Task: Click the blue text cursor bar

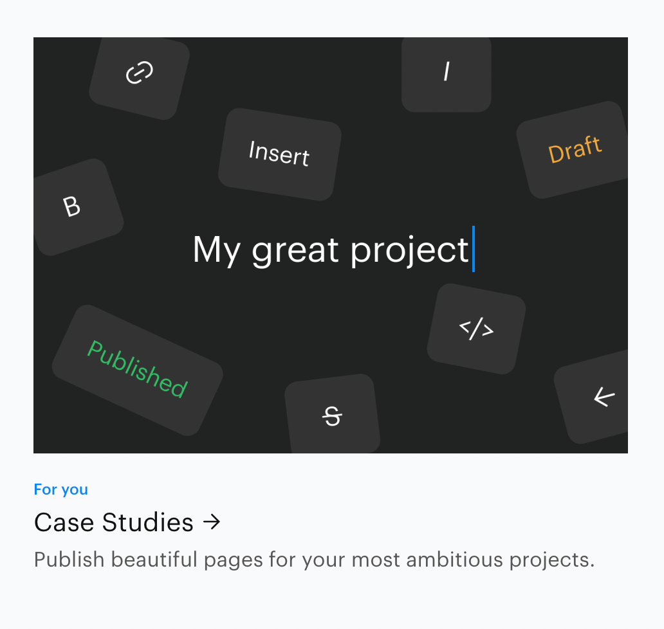Action: click(x=474, y=249)
